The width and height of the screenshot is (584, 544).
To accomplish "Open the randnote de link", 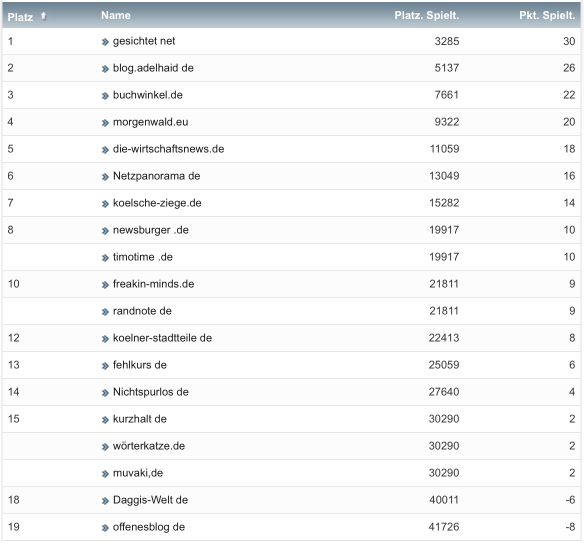I will click(x=142, y=311).
